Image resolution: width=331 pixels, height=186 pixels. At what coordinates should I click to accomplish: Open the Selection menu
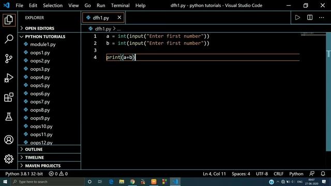(53, 6)
